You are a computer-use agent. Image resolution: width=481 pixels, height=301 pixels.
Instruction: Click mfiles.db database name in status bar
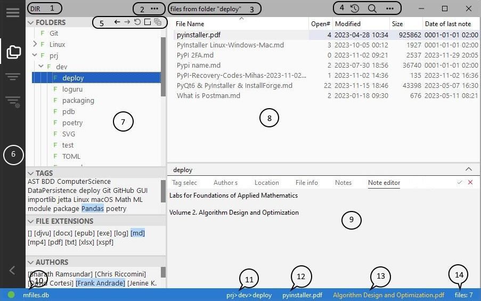pyautogui.click(x=36, y=295)
